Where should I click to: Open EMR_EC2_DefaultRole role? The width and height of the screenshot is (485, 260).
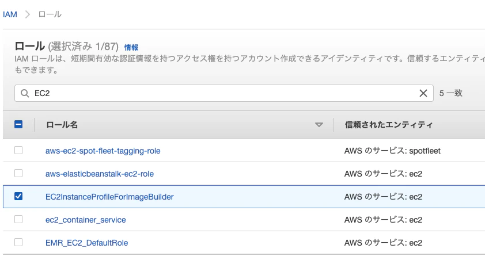click(86, 243)
